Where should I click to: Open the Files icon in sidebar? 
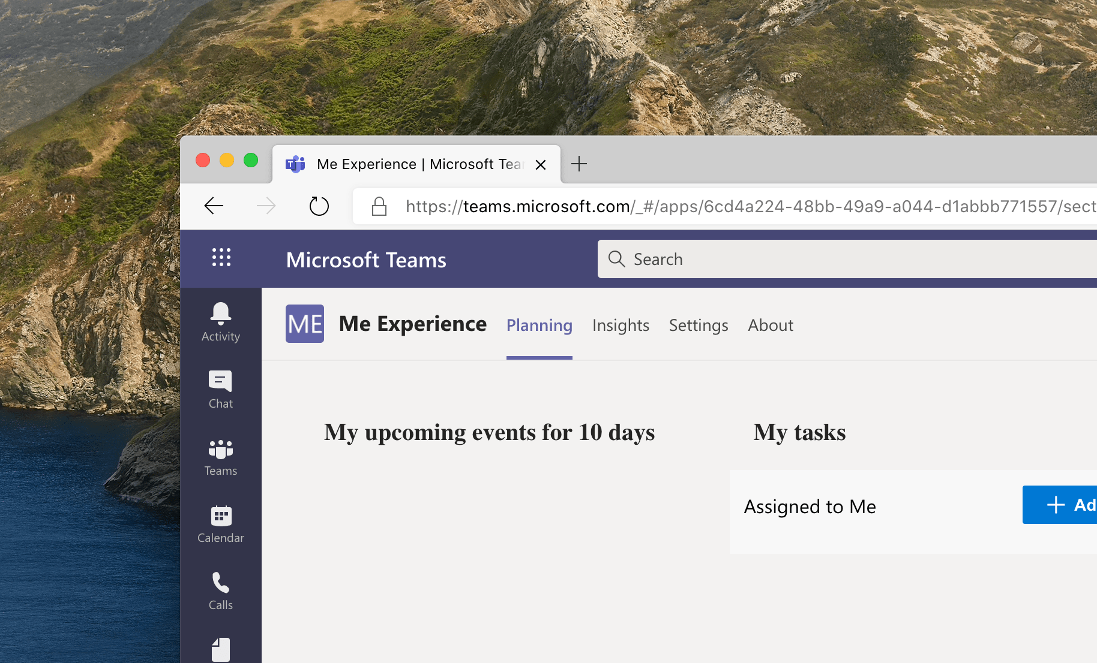click(x=221, y=650)
